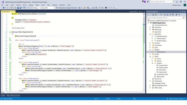Click the comment selection toolbar icon
This screenshot has width=187, height=105.
100,8
